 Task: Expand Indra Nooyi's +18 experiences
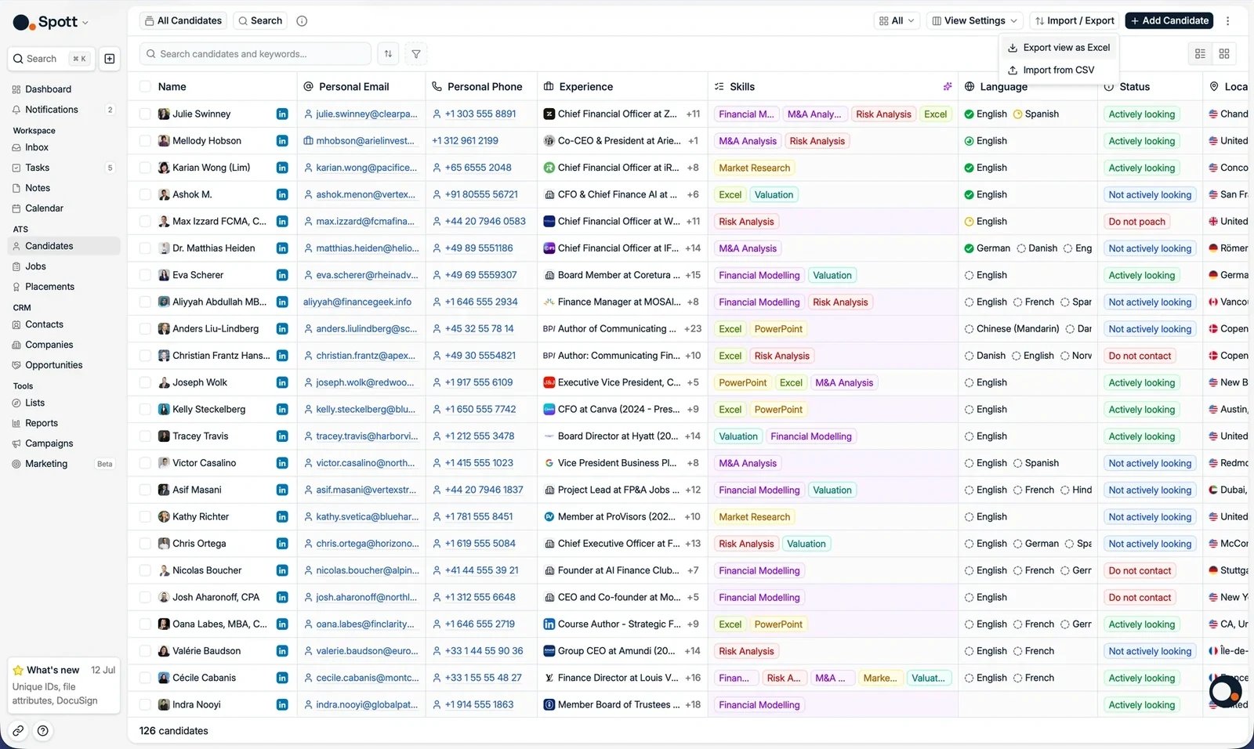click(693, 705)
